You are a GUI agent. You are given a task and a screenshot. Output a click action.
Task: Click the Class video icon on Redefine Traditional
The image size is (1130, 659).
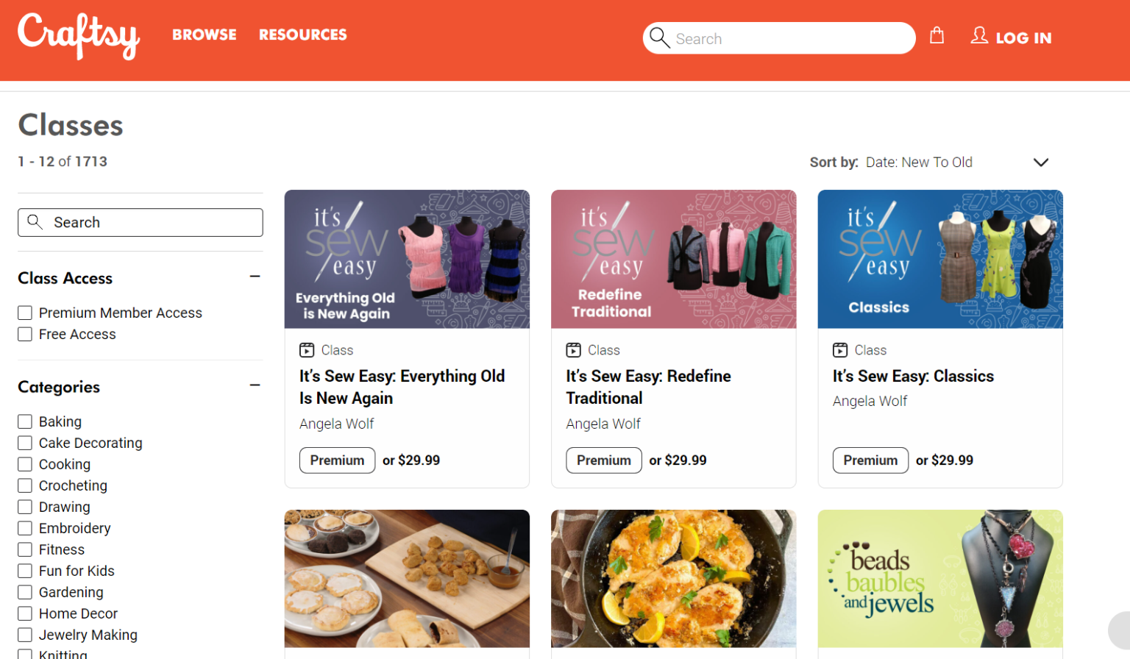pyautogui.click(x=576, y=350)
